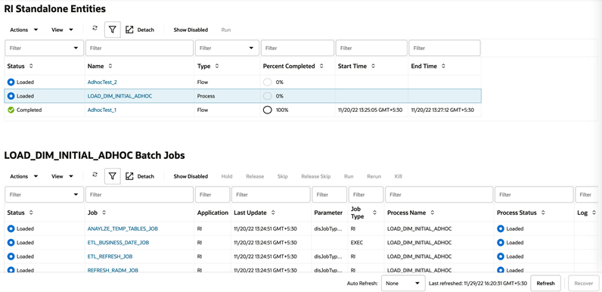Click progress circle of AdhocTest_2 0%

click(268, 82)
